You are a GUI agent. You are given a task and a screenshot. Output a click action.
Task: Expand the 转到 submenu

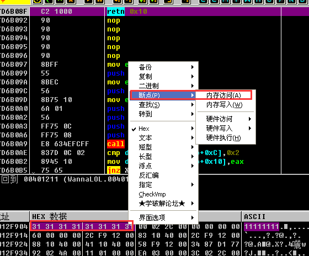(163, 114)
